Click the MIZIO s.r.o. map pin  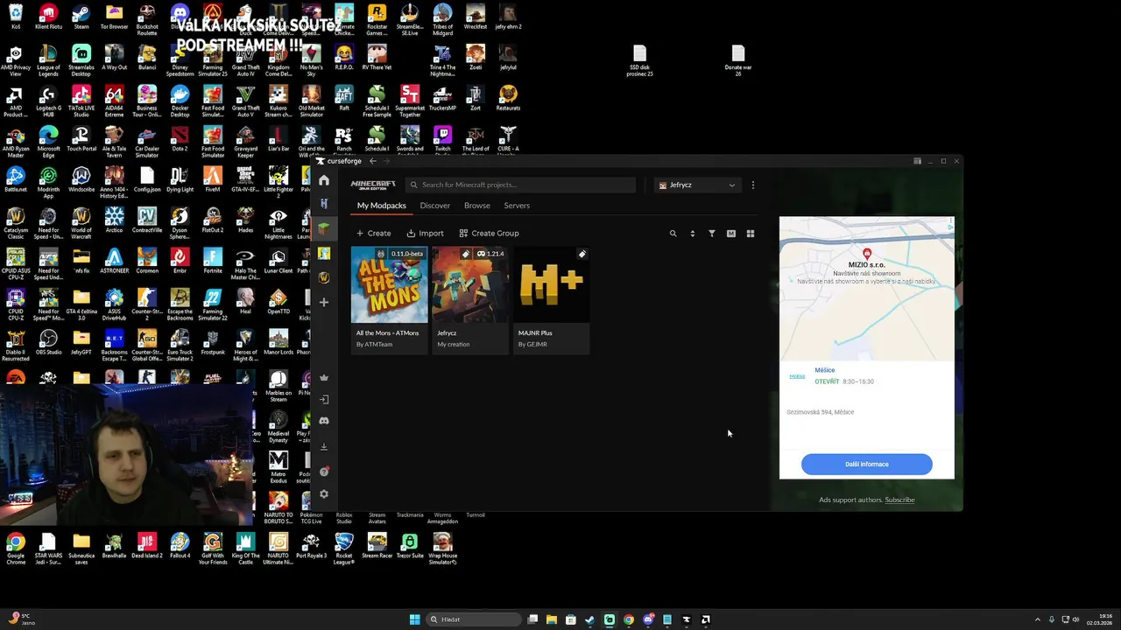click(867, 254)
